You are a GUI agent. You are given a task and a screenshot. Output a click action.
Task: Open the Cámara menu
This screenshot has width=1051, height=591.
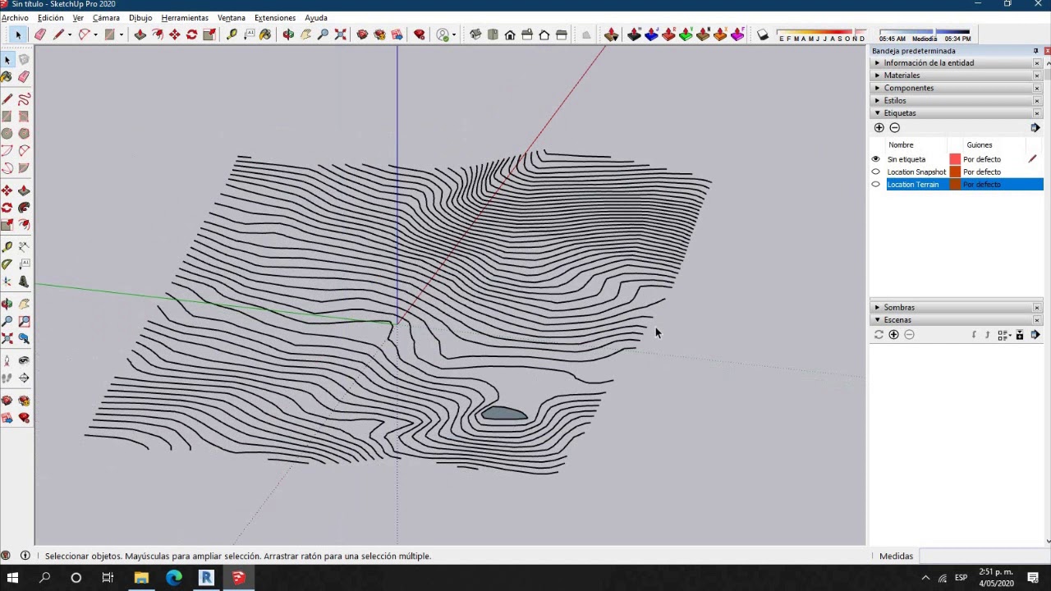[x=106, y=17]
